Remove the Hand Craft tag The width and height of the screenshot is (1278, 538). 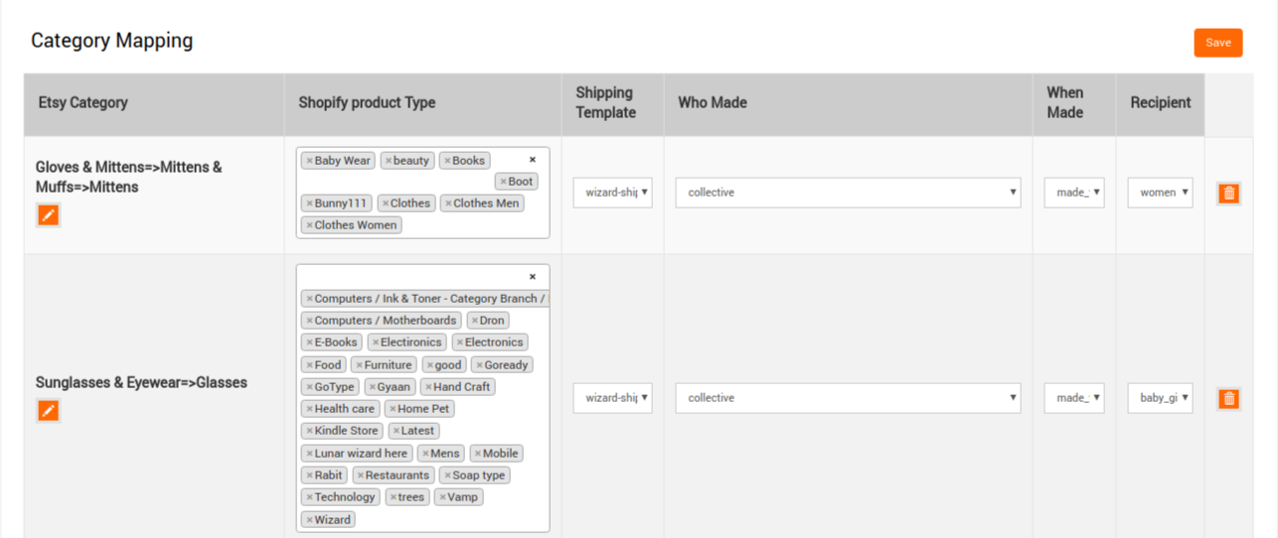(x=428, y=387)
